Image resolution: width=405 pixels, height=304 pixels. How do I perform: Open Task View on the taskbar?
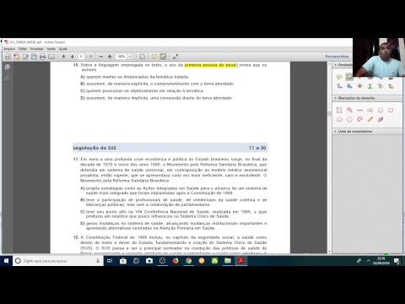[110, 261]
